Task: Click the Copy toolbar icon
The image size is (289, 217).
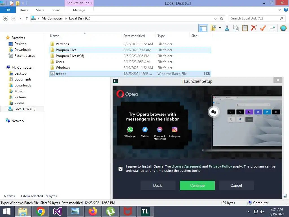Action: tap(236, 28)
